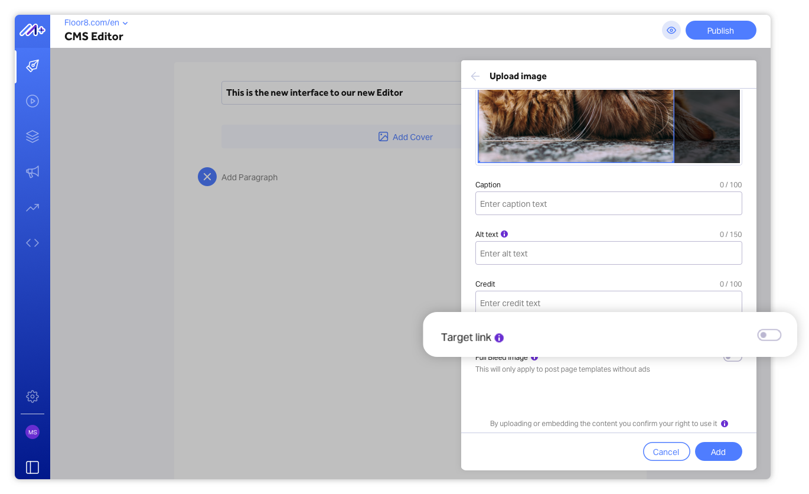Enable the Full Bleed Image toggle

(733, 357)
